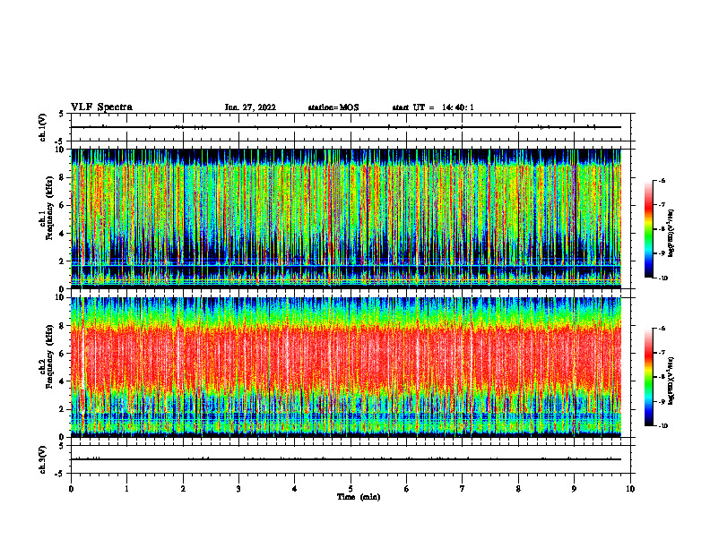Select the "start UT = 14:40: 1" text

[x=433, y=107]
